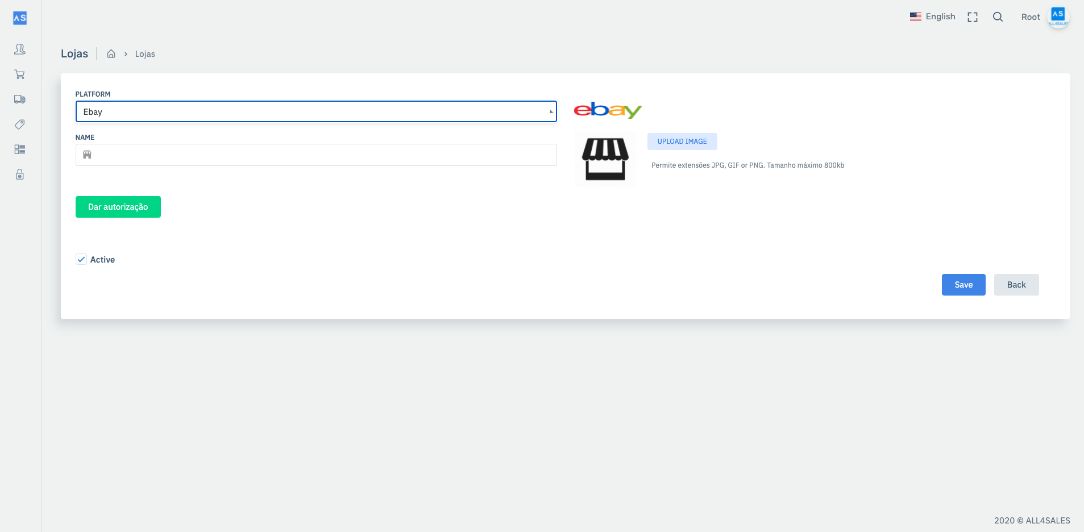Click the AS logo in sidebar
Image resolution: width=1084 pixels, height=532 pixels.
click(x=20, y=18)
